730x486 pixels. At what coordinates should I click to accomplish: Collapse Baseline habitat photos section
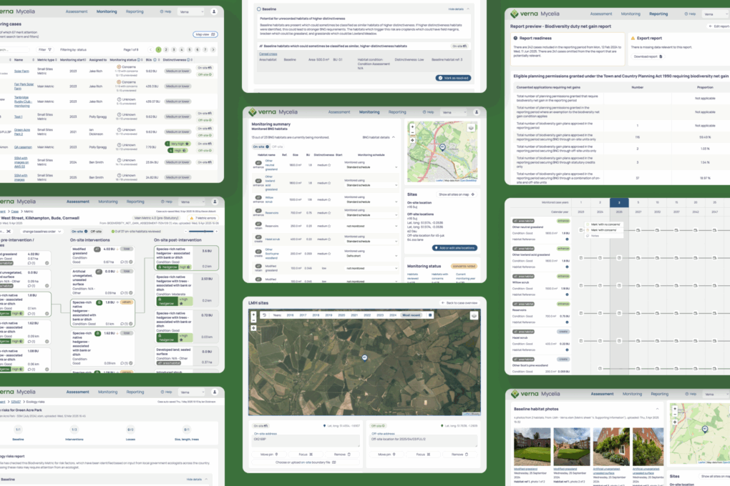point(658,410)
